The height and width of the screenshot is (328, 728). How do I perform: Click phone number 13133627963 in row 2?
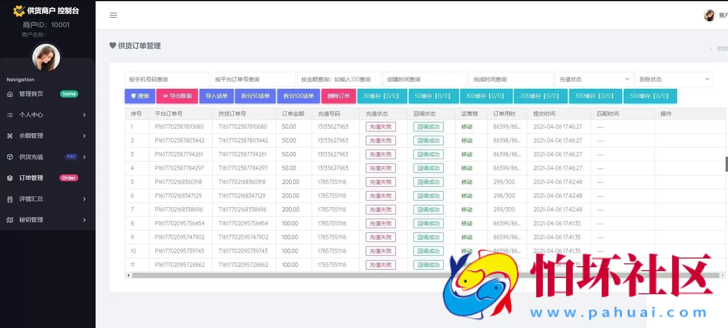[x=333, y=141]
